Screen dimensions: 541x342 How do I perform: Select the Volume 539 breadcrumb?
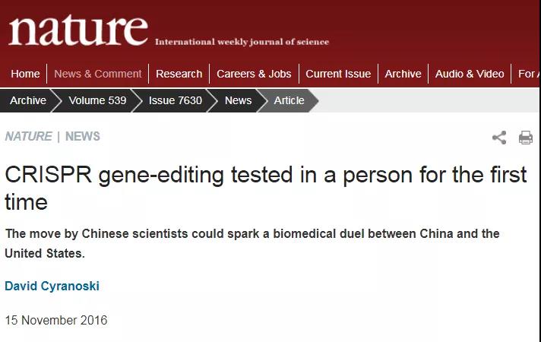[x=98, y=100]
